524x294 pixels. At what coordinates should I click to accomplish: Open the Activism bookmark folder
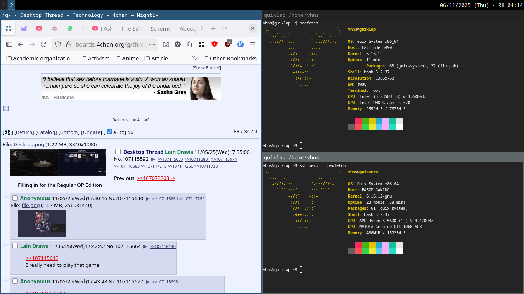[95, 58]
